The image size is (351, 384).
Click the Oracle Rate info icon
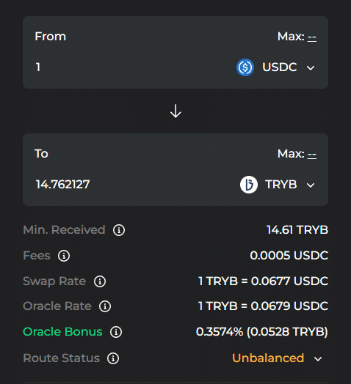[105, 306]
